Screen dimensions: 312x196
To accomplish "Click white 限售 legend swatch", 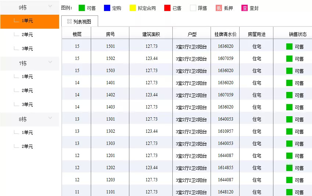I will point(193,8).
